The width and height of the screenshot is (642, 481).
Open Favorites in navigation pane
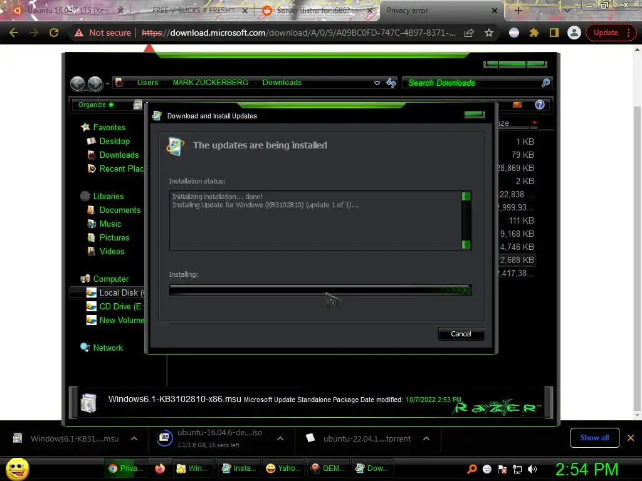(x=109, y=127)
